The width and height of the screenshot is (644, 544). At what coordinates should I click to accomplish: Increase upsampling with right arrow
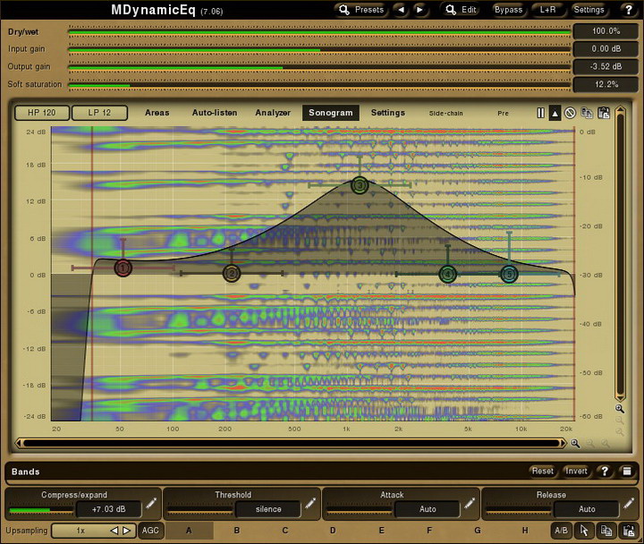126,531
